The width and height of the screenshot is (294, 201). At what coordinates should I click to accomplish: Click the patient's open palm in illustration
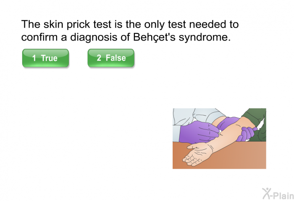tap(198, 154)
